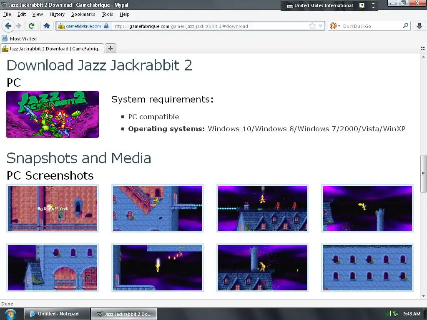Click the padlock site security icon

click(106, 26)
